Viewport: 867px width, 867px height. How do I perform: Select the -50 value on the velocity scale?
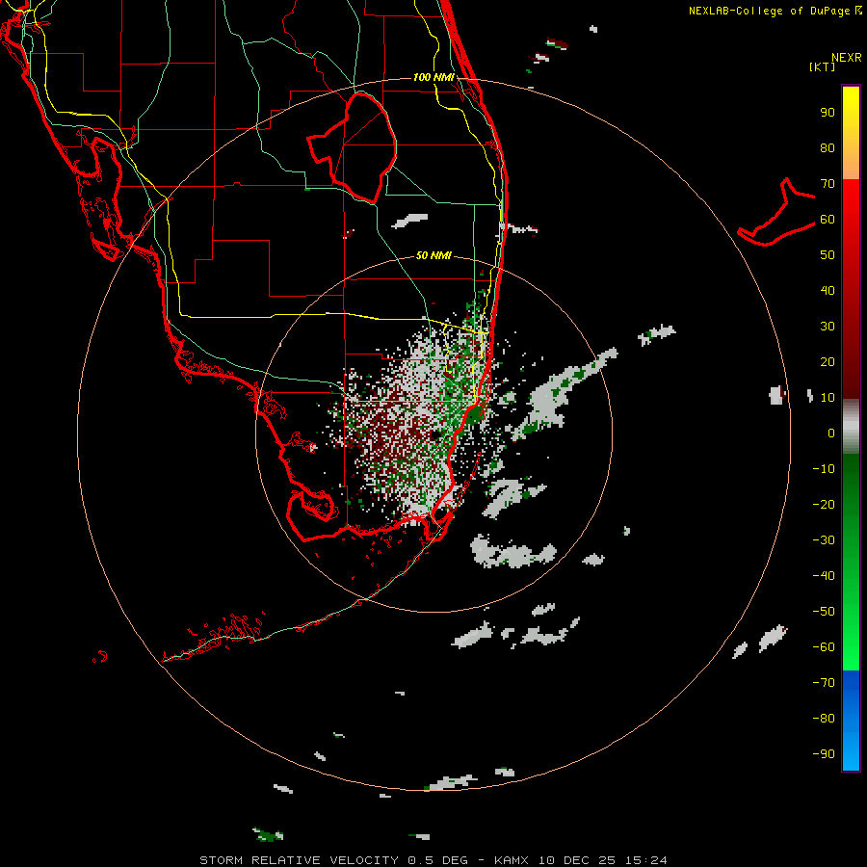point(824,612)
